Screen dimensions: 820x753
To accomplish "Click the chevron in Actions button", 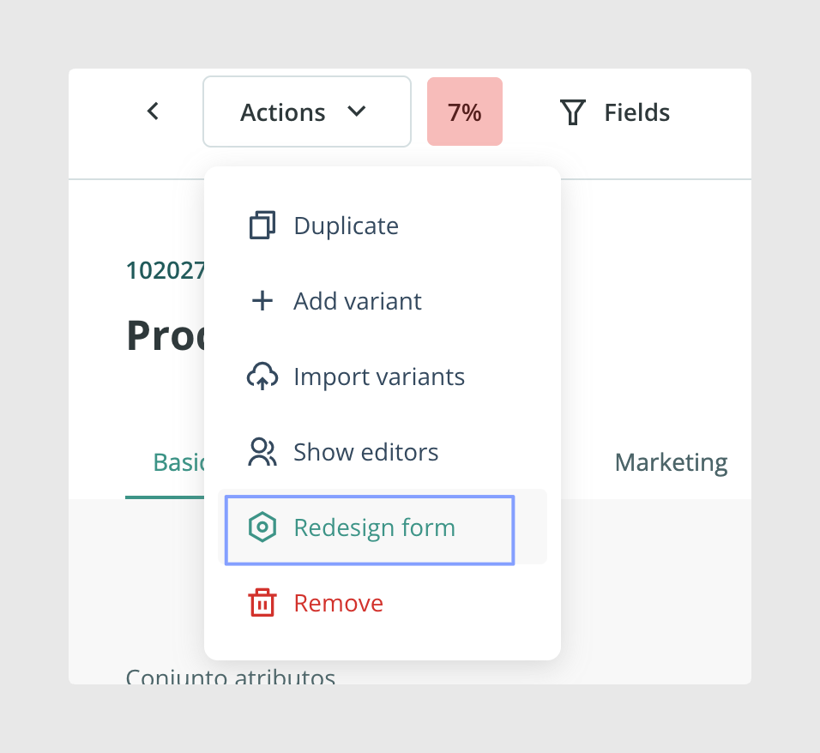I will click(357, 111).
